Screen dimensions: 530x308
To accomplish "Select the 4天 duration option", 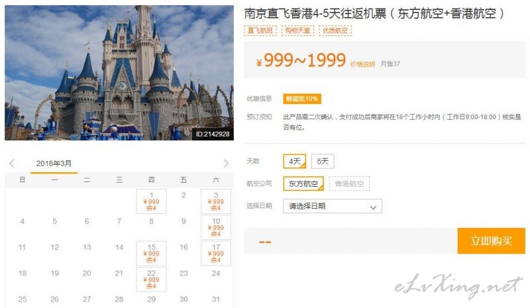I will click(x=295, y=161).
